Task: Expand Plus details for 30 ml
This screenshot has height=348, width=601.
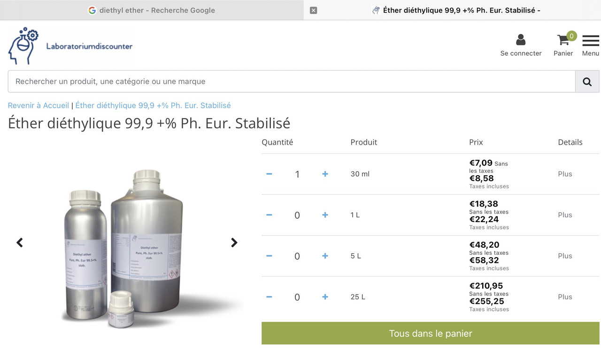Action: click(x=565, y=174)
